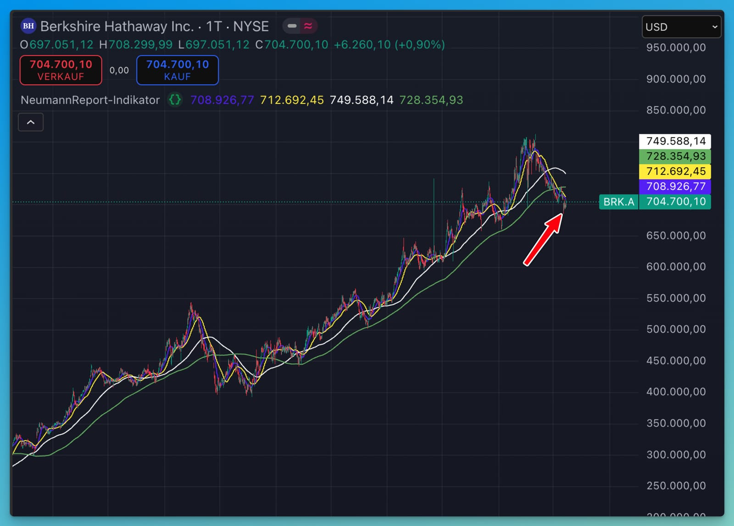Viewport: 734px width, 526px height.
Task: Click the 0,00 spread value
Action: tap(119, 70)
